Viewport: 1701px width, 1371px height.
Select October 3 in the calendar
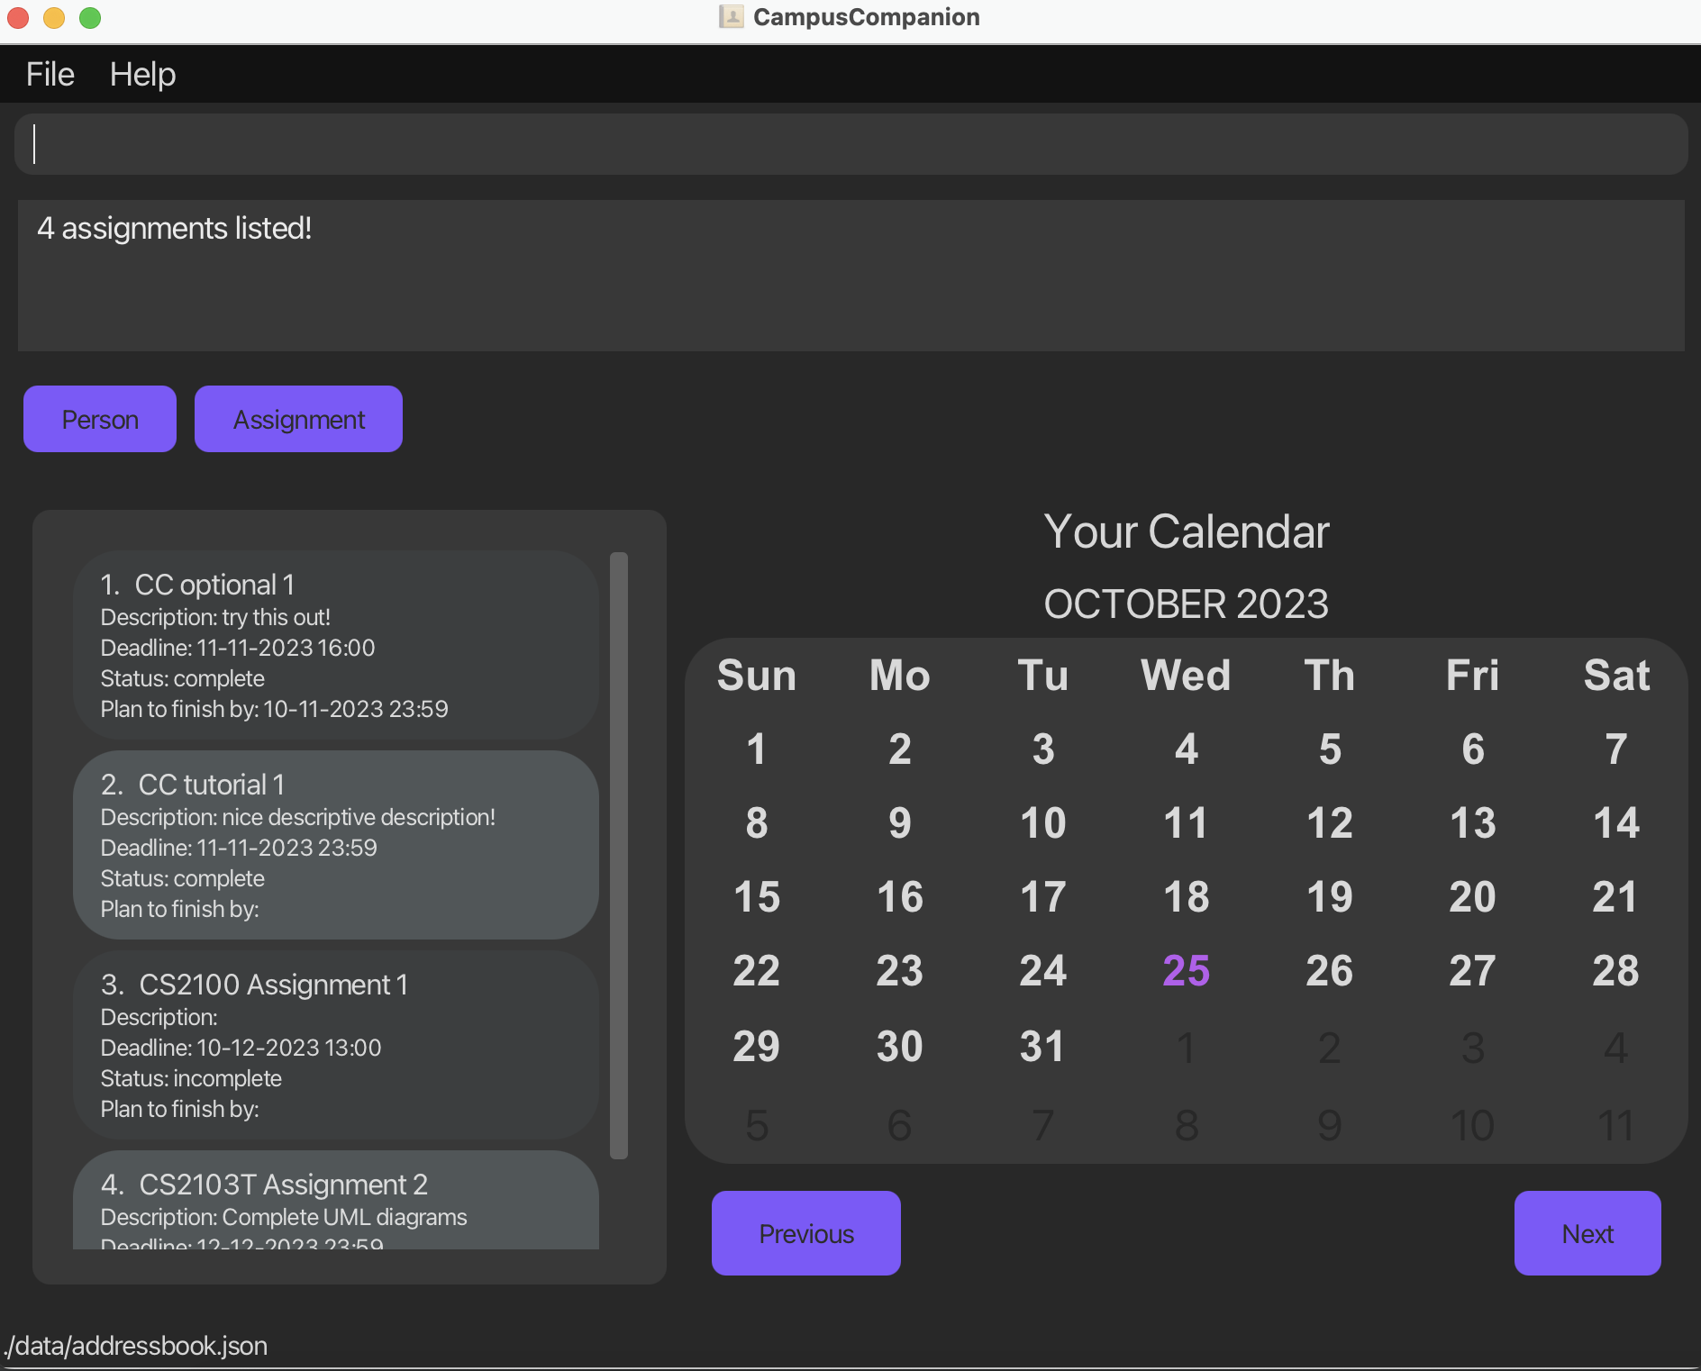(x=1042, y=749)
